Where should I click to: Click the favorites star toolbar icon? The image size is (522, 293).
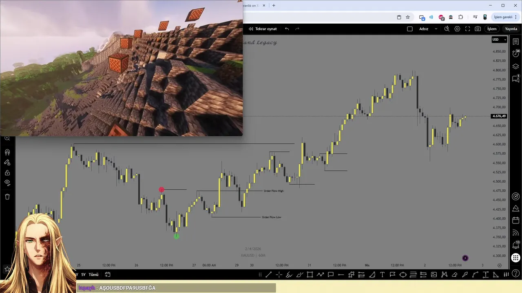[7, 269]
